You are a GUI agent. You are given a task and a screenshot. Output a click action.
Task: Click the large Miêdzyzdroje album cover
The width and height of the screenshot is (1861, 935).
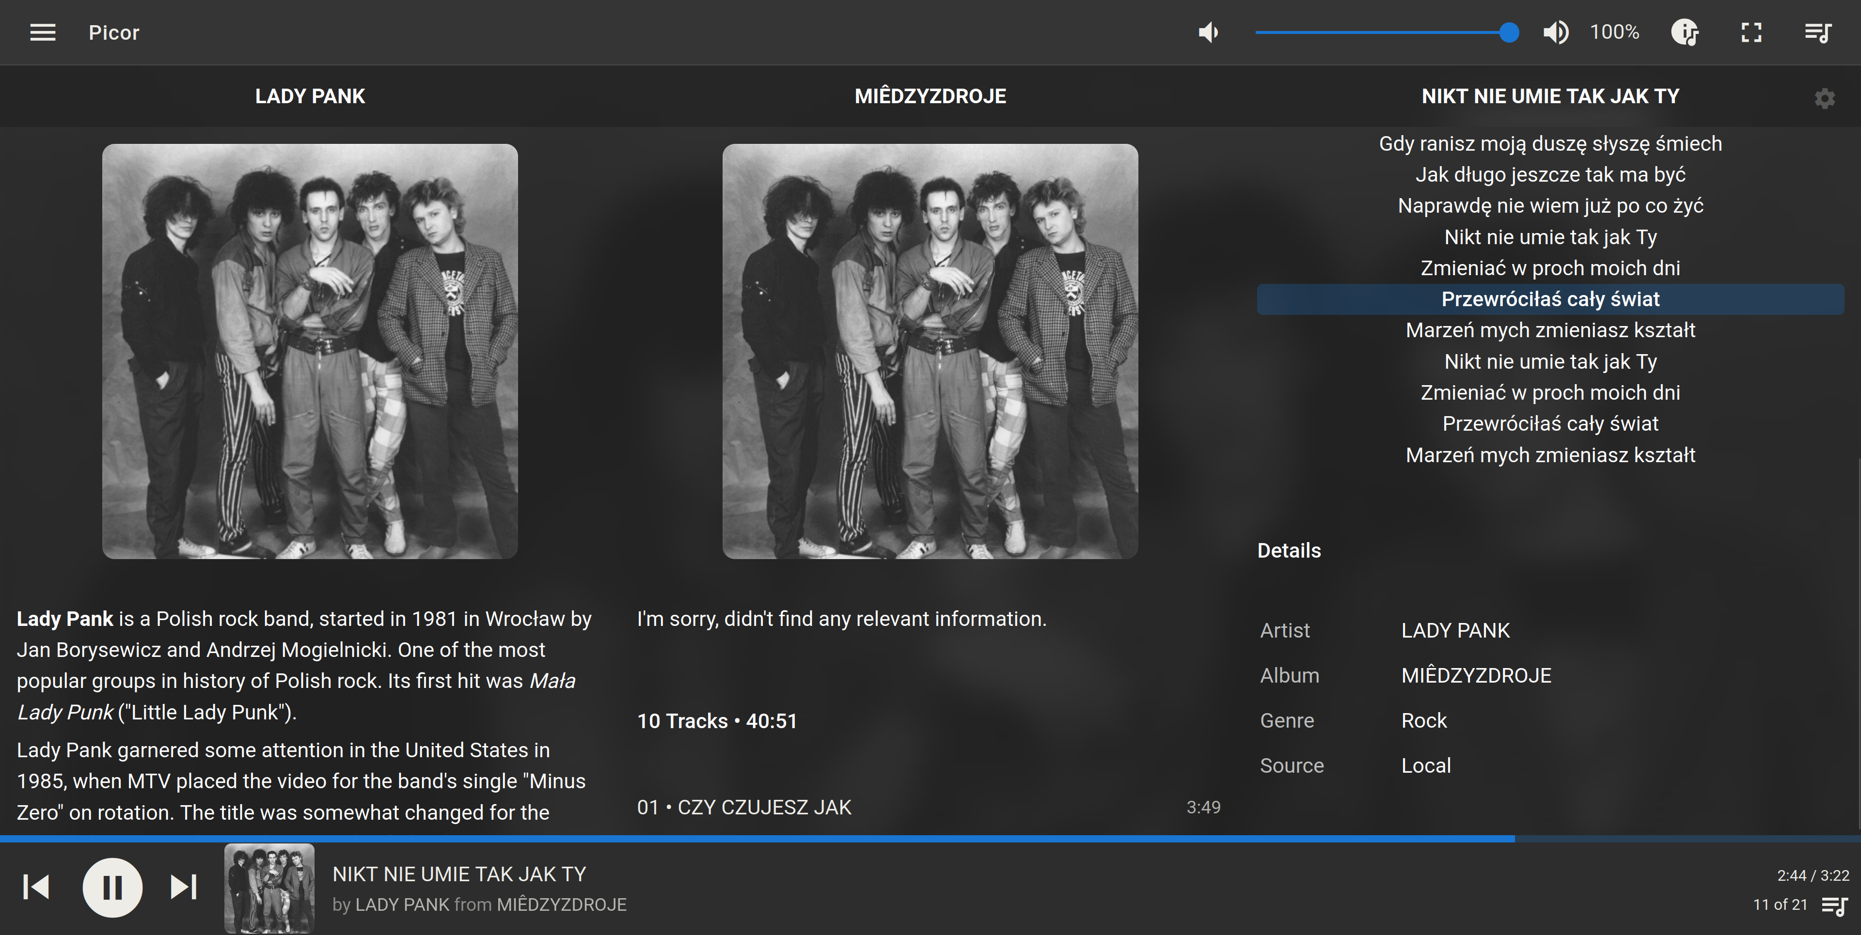tap(930, 351)
